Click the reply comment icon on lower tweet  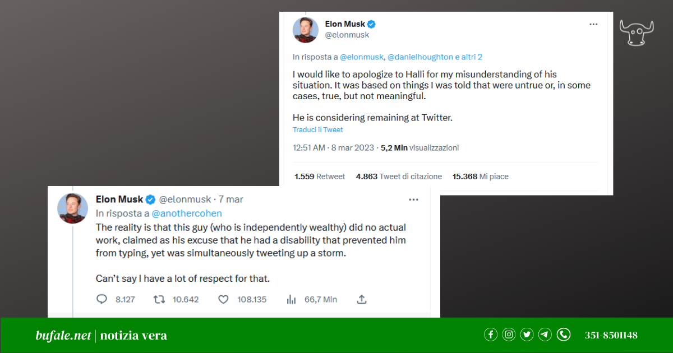102,299
